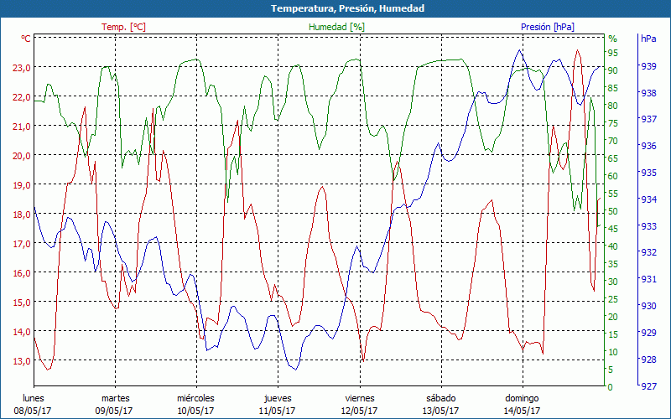Click the hPa unit label on right axis
Image resolution: width=671 pixels, height=419 pixels.
click(x=648, y=39)
